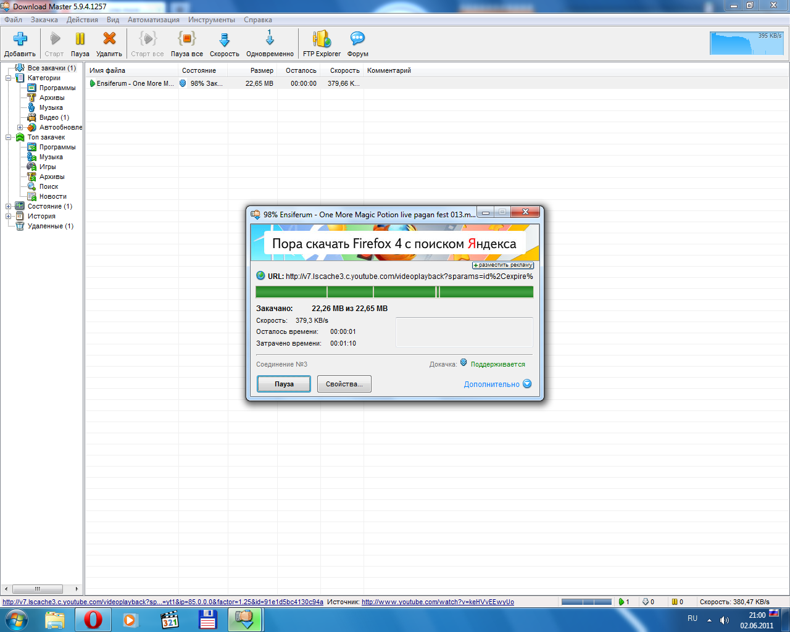Click the разместить рекламу link
The height and width of the screenshot is (632, 790).
(x=503, y=265)
